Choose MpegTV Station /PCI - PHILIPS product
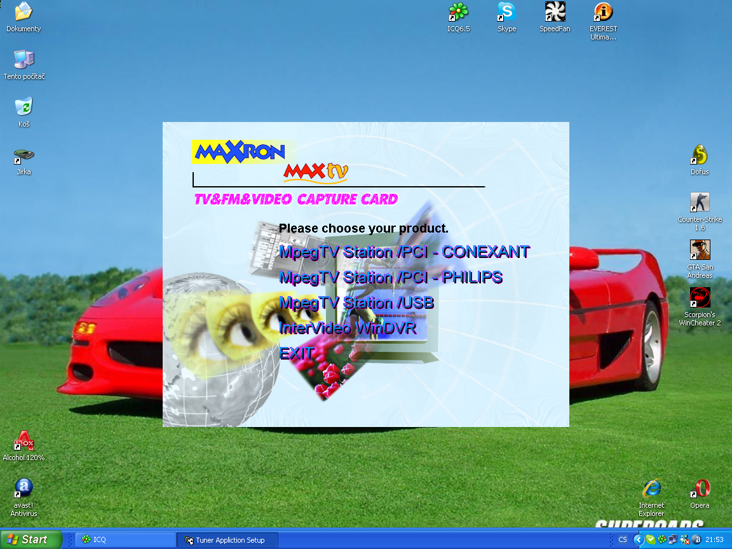 tap(391, 278)
